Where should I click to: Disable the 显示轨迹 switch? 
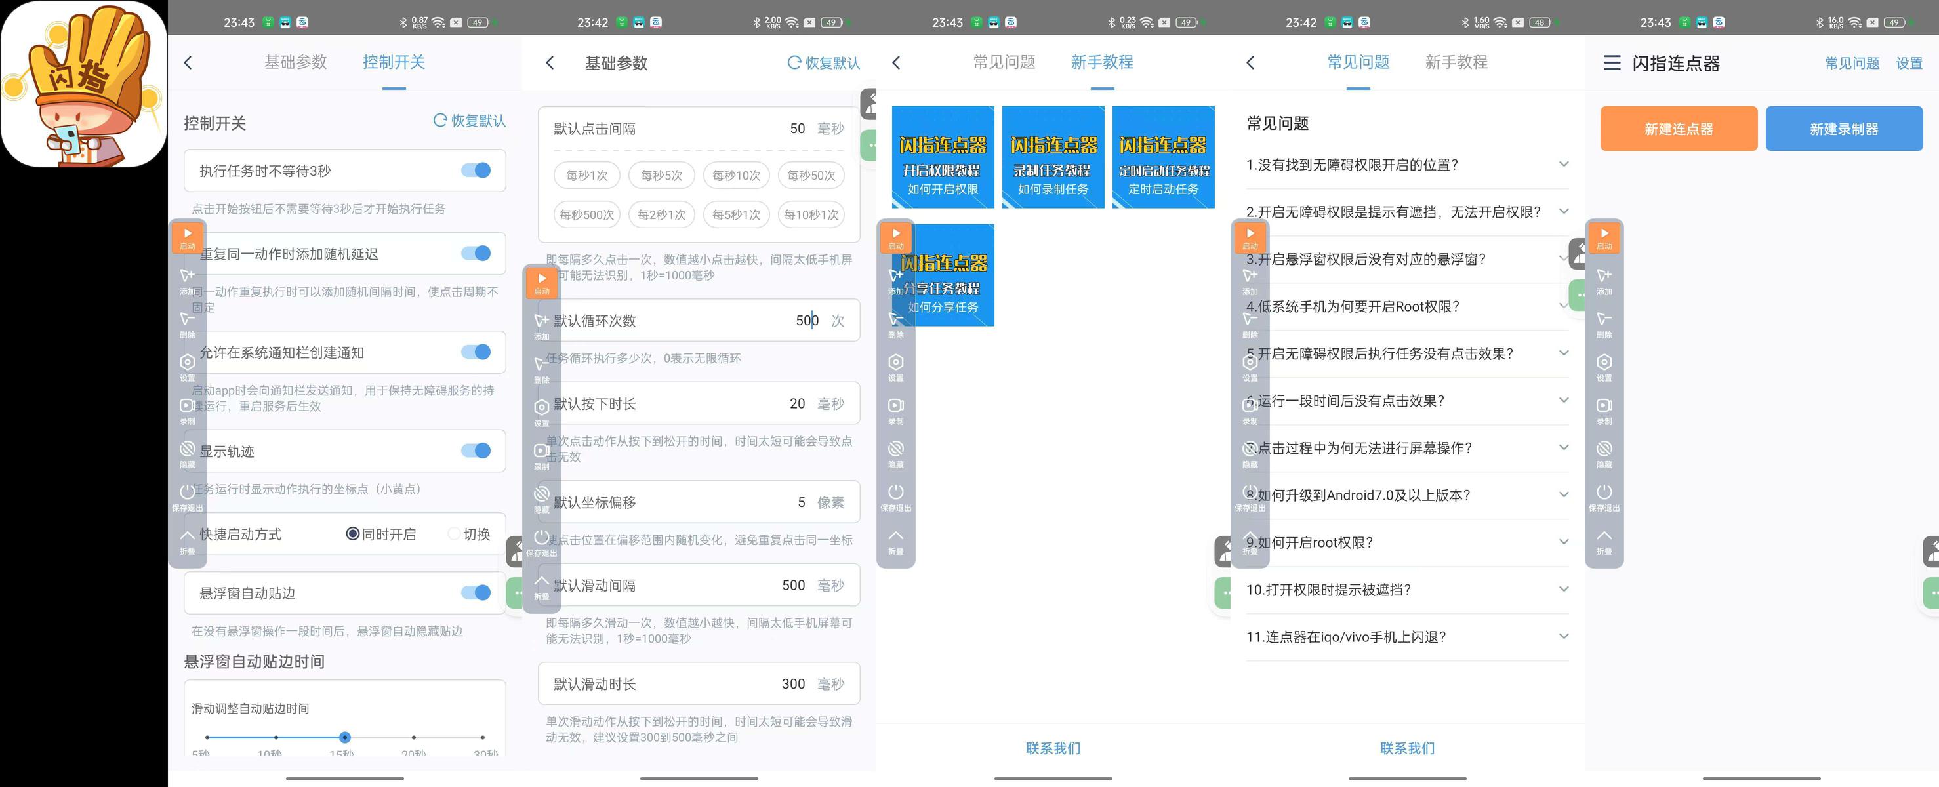coord(476,451)
